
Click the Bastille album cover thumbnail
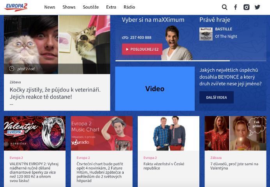click(x=206, y=34)
